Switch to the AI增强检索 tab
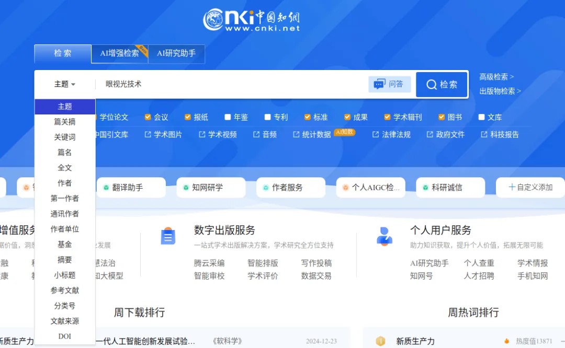Image resolution: width=565 pixels, height=348 pixels. 120,53
